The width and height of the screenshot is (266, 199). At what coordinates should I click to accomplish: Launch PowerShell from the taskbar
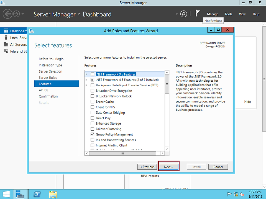click(x=37, y=194)
